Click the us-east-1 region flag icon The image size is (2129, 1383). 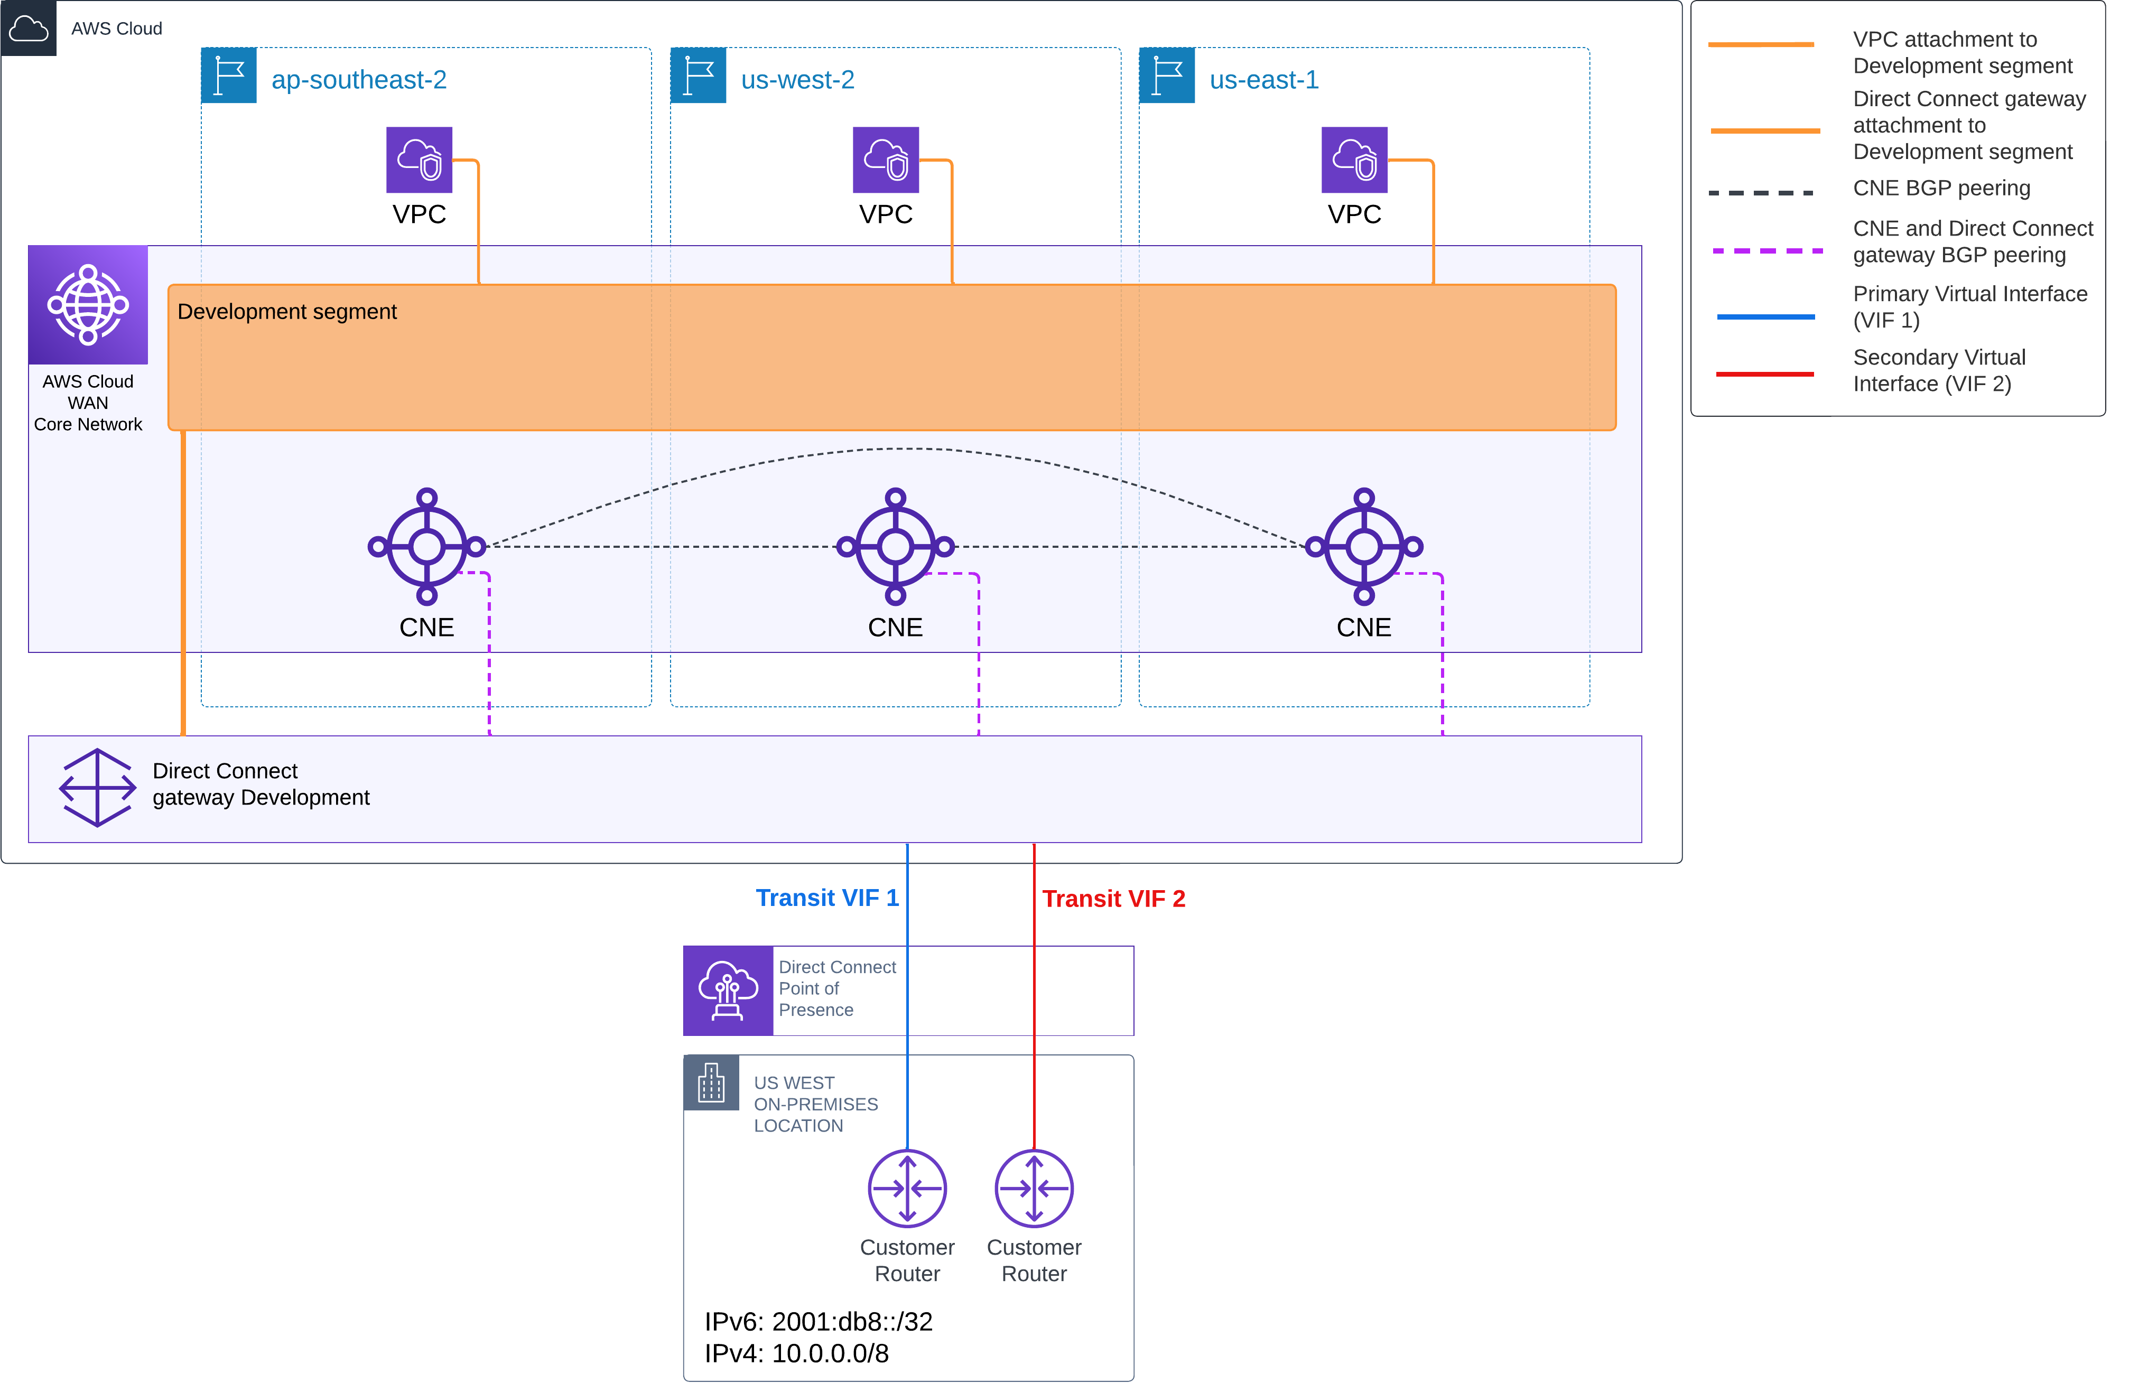(x=1166, y=75)
